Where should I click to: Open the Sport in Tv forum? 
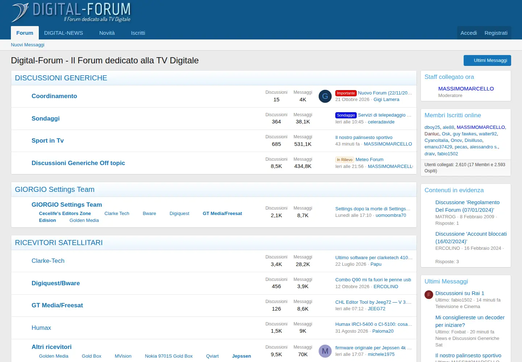point(47,140)
